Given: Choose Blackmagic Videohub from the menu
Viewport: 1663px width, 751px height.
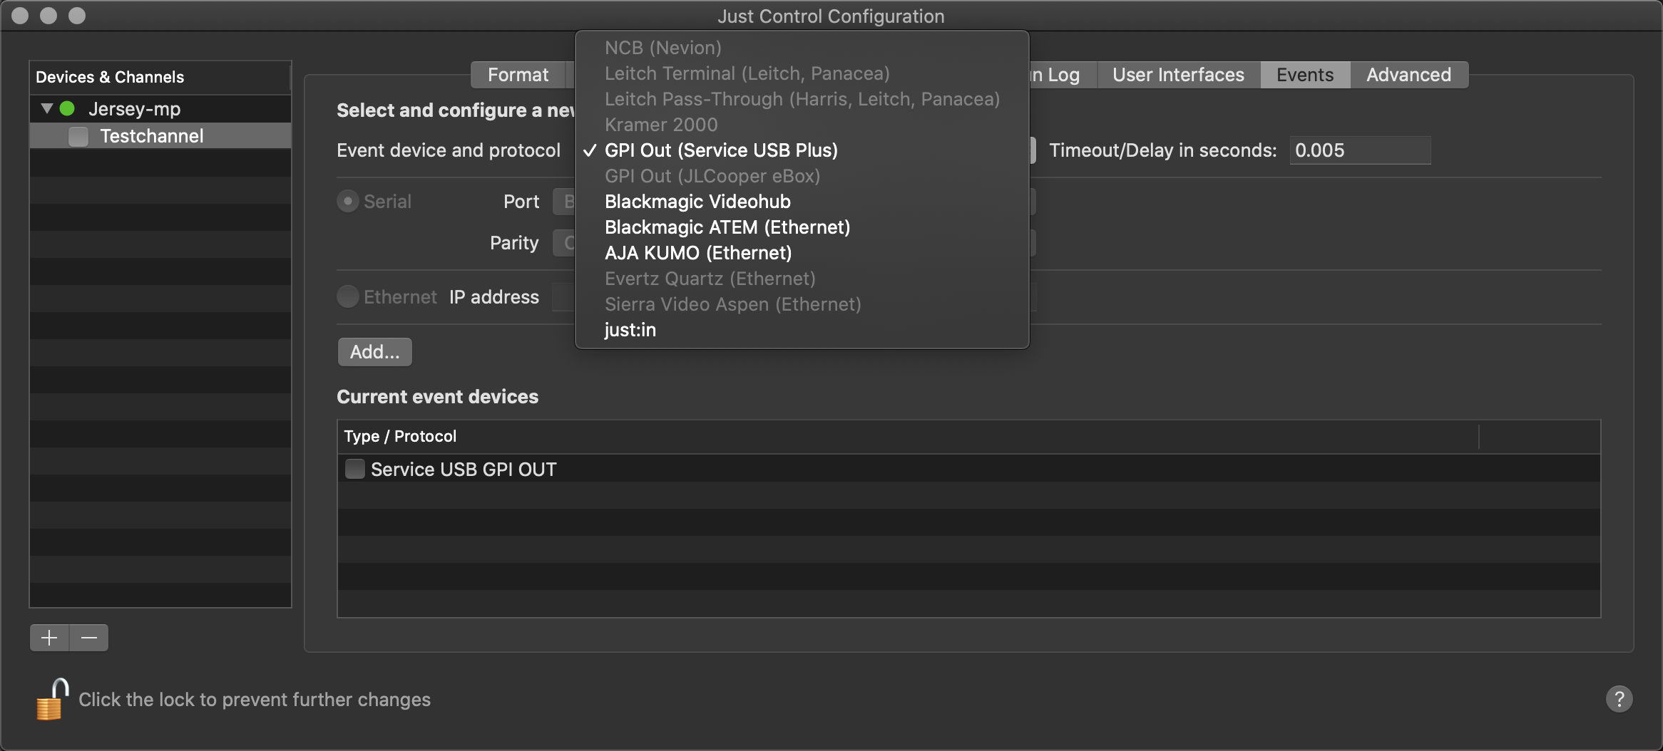Looking at the screenshot, I should click(x=802, y=202).
